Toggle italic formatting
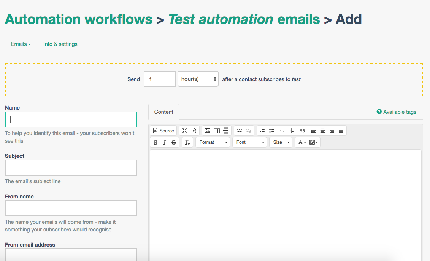430x261 pixels. coord(165,142)
